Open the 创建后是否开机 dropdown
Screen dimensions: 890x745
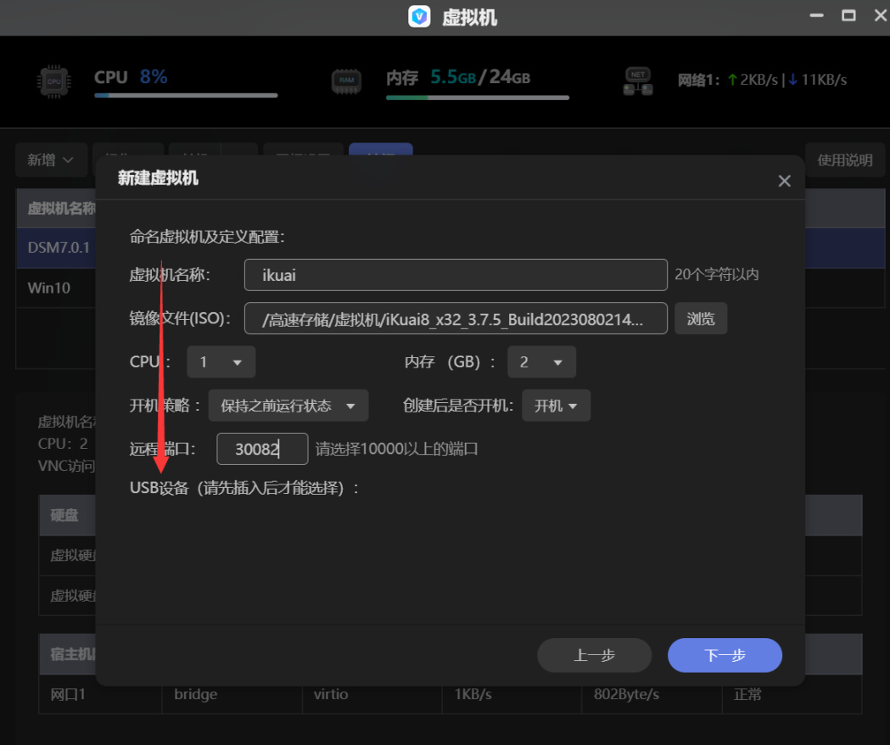[x=557, y=406]
